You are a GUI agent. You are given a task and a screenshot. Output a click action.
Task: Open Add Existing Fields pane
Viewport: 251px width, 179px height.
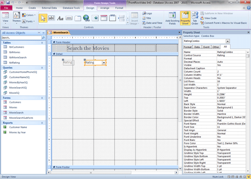172,18
